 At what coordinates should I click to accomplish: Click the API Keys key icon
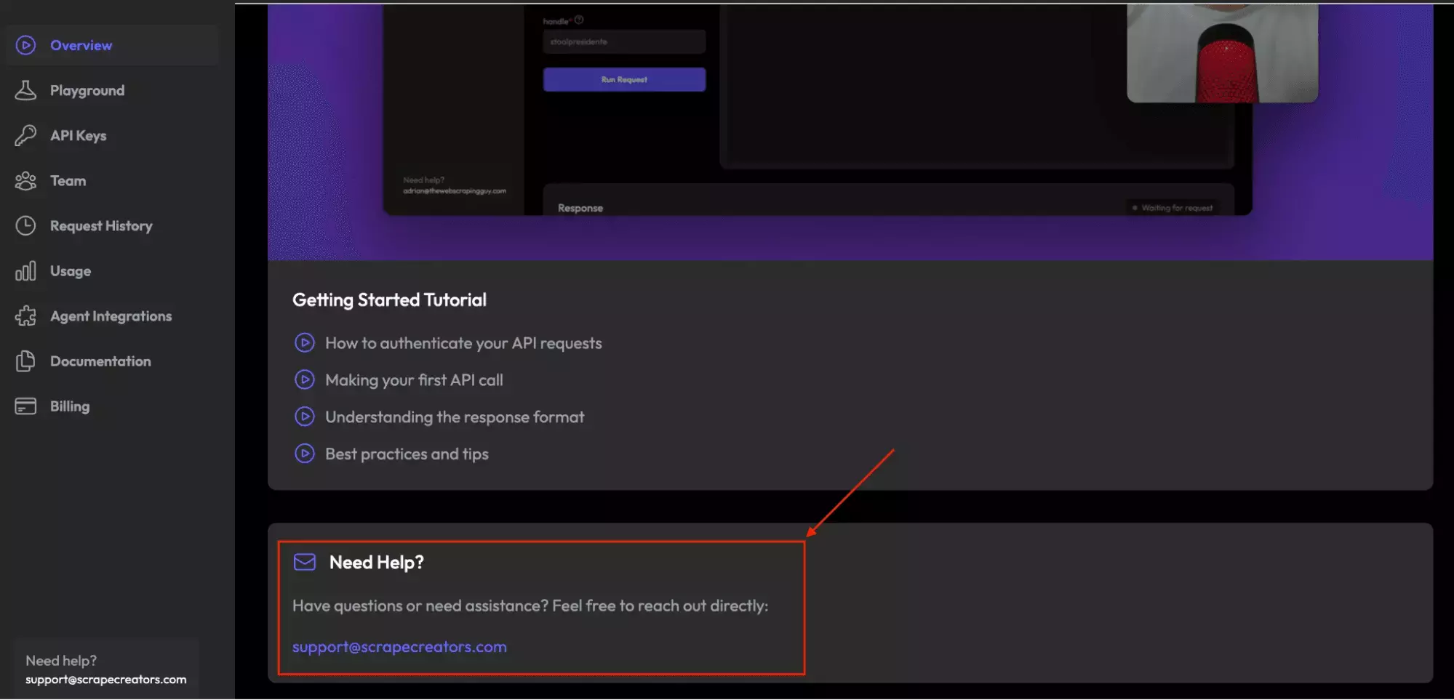(25, 135)
